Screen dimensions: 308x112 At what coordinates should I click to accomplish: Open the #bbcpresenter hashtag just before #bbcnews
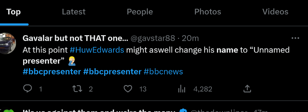pos(112,72)
